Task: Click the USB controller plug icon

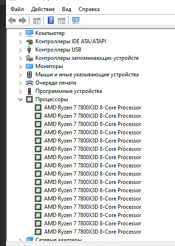Action: [x=29, y=50]
